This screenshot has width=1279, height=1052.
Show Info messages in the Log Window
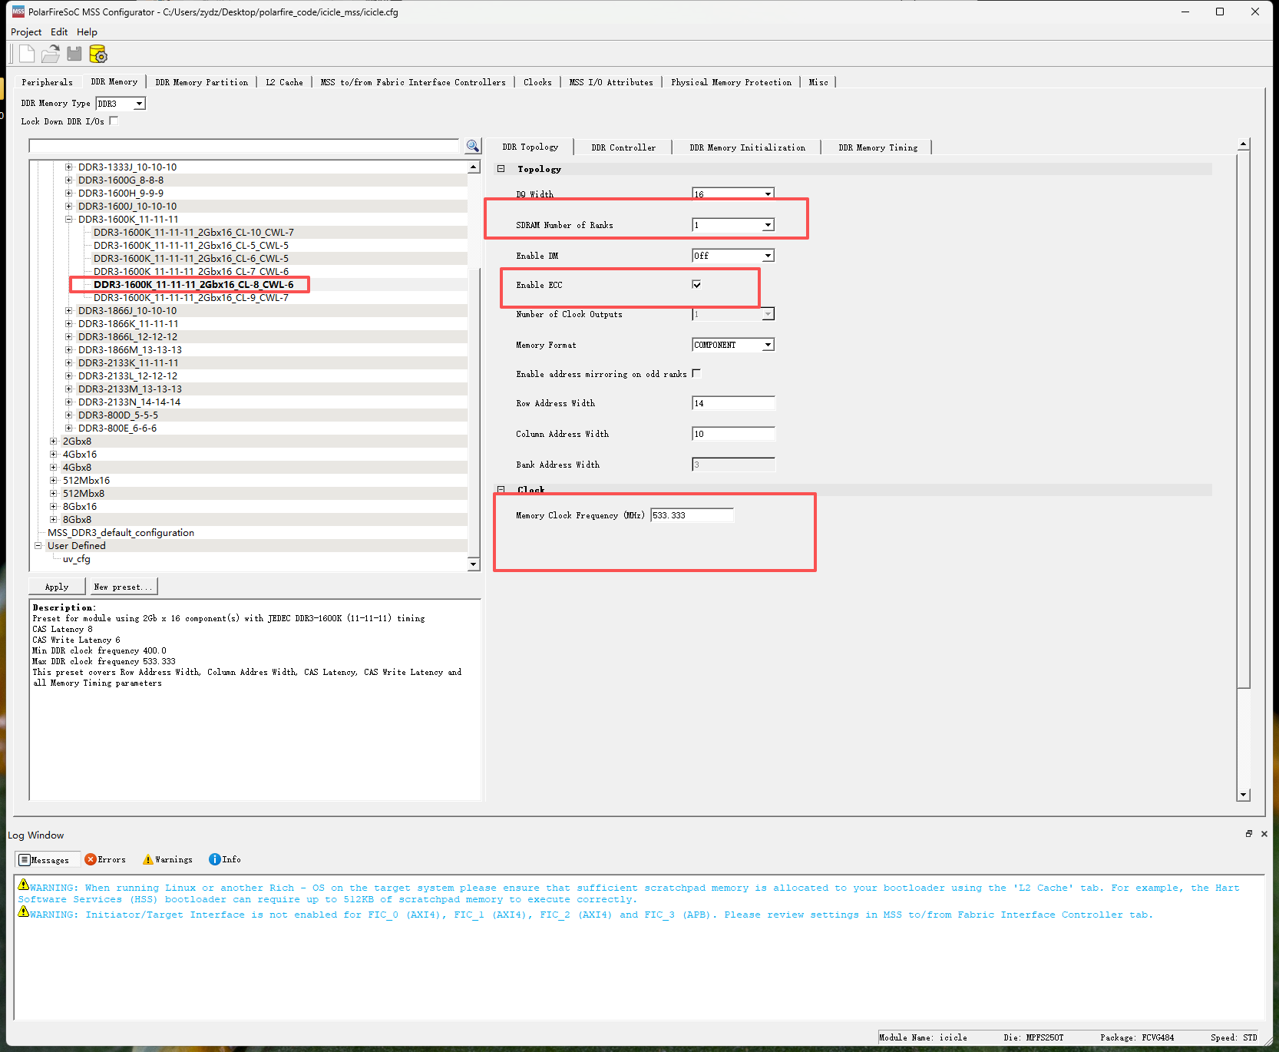(225, 859)
